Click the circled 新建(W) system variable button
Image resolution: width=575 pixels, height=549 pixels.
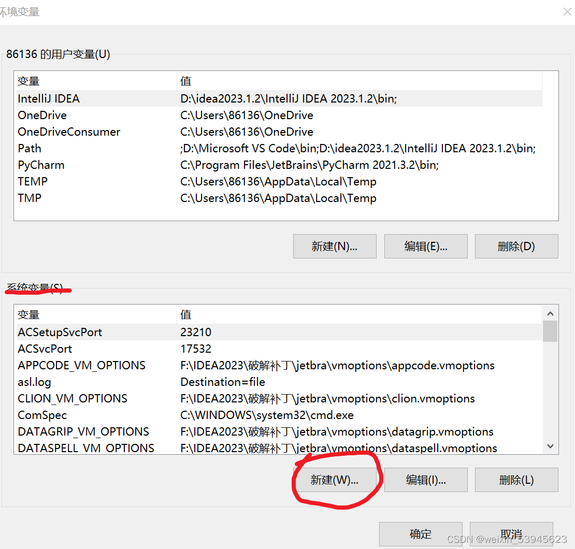[334, 480]
